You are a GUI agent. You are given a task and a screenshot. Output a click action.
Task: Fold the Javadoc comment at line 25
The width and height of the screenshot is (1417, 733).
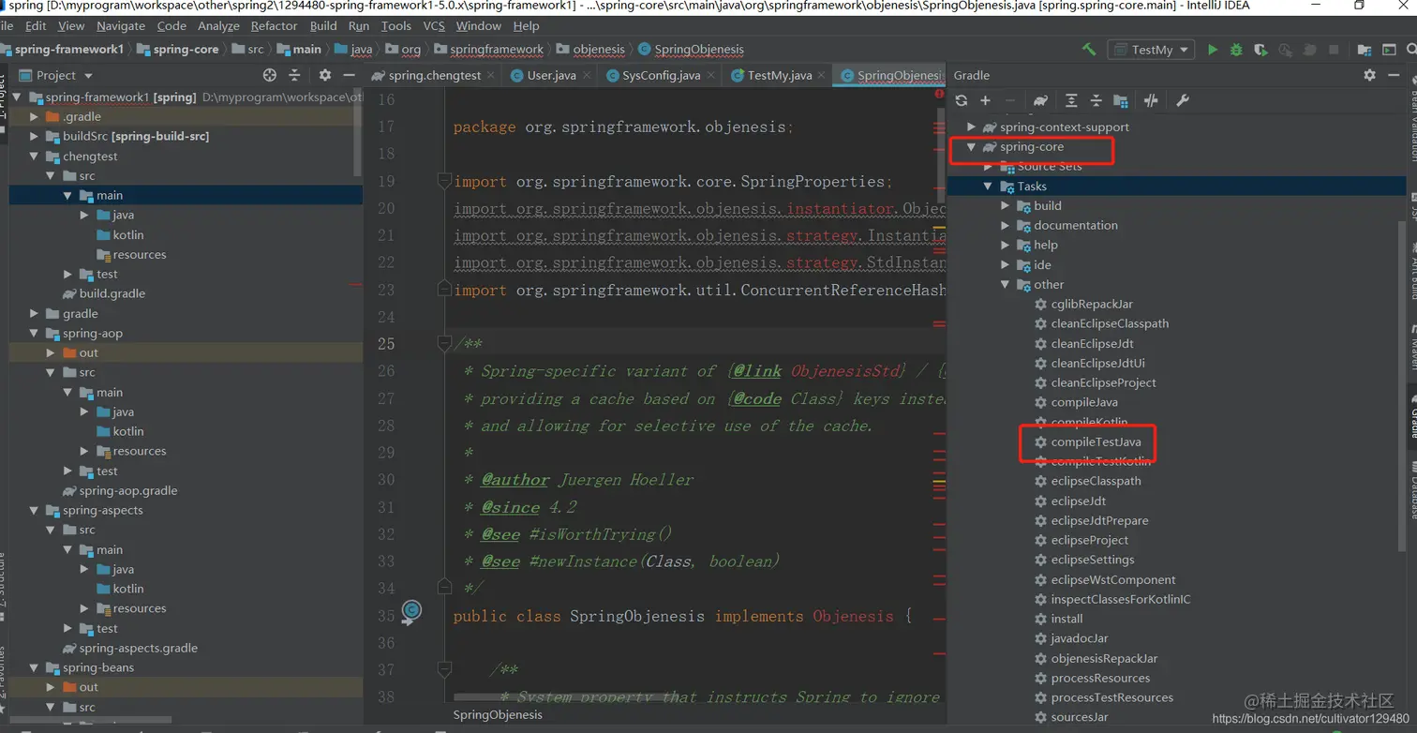445,344
